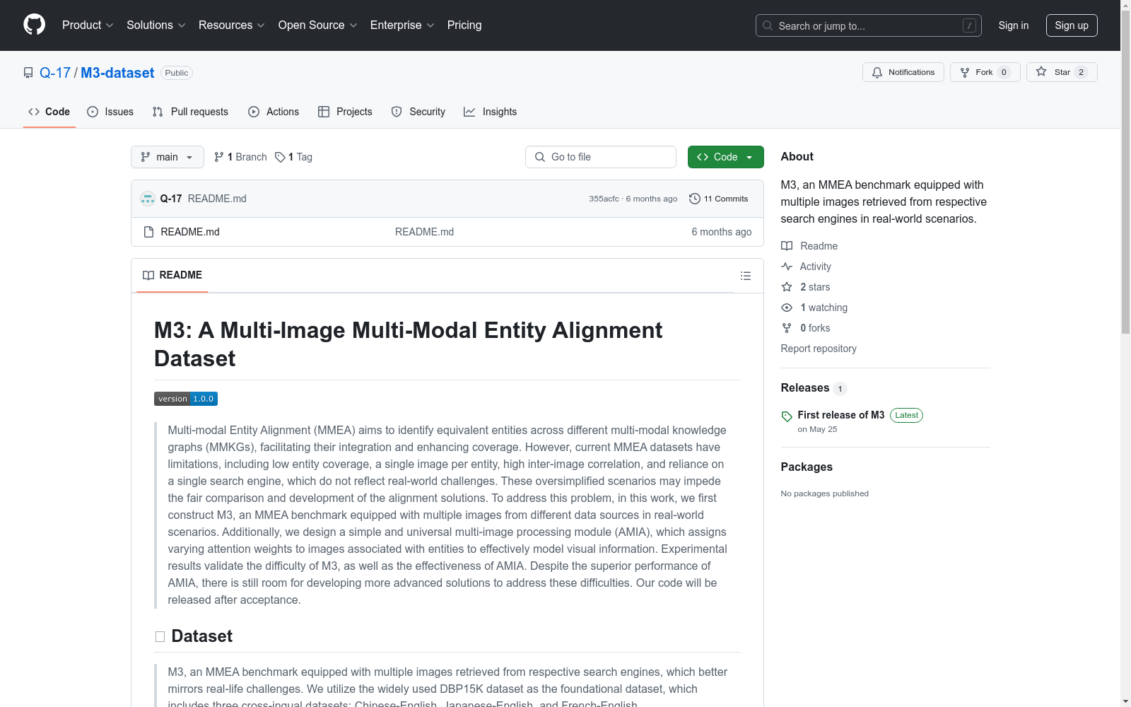Viewport: 1131px width, 707px height.
Task: Click the Packages heading
Action: (x=807, y=467)
